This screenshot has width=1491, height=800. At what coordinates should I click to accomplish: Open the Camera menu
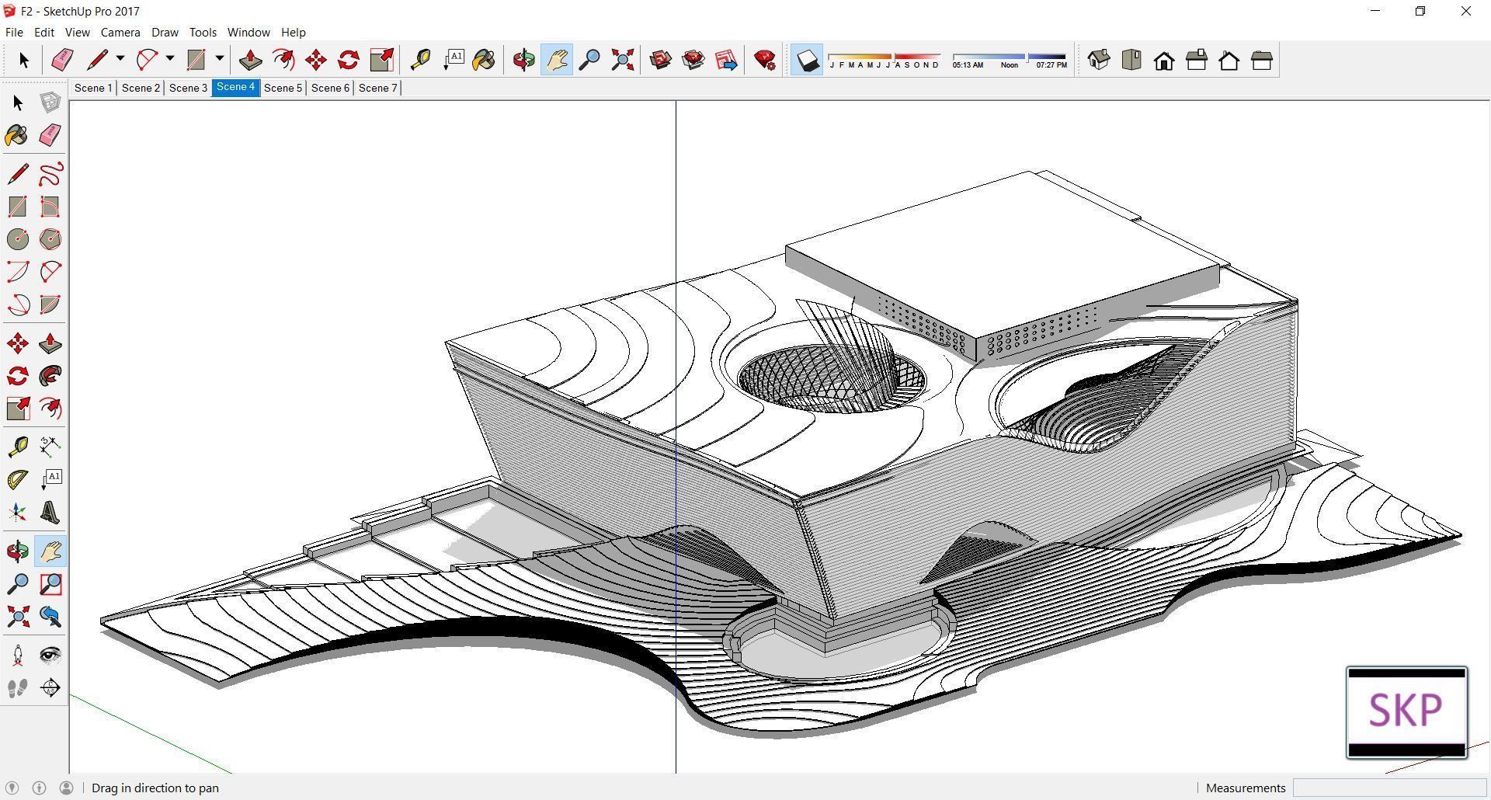tap(120, 33)
